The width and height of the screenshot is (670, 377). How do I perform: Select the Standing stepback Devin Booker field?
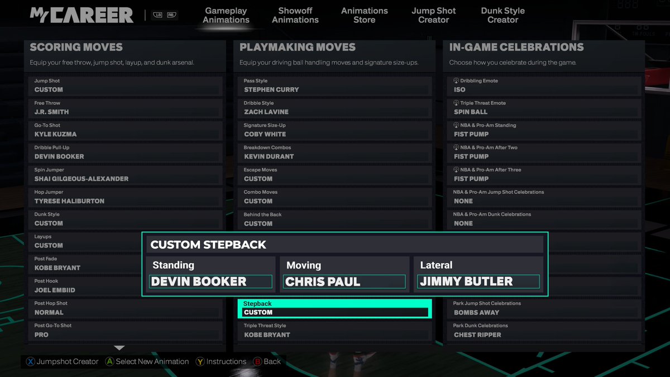[x=210, y=281]
